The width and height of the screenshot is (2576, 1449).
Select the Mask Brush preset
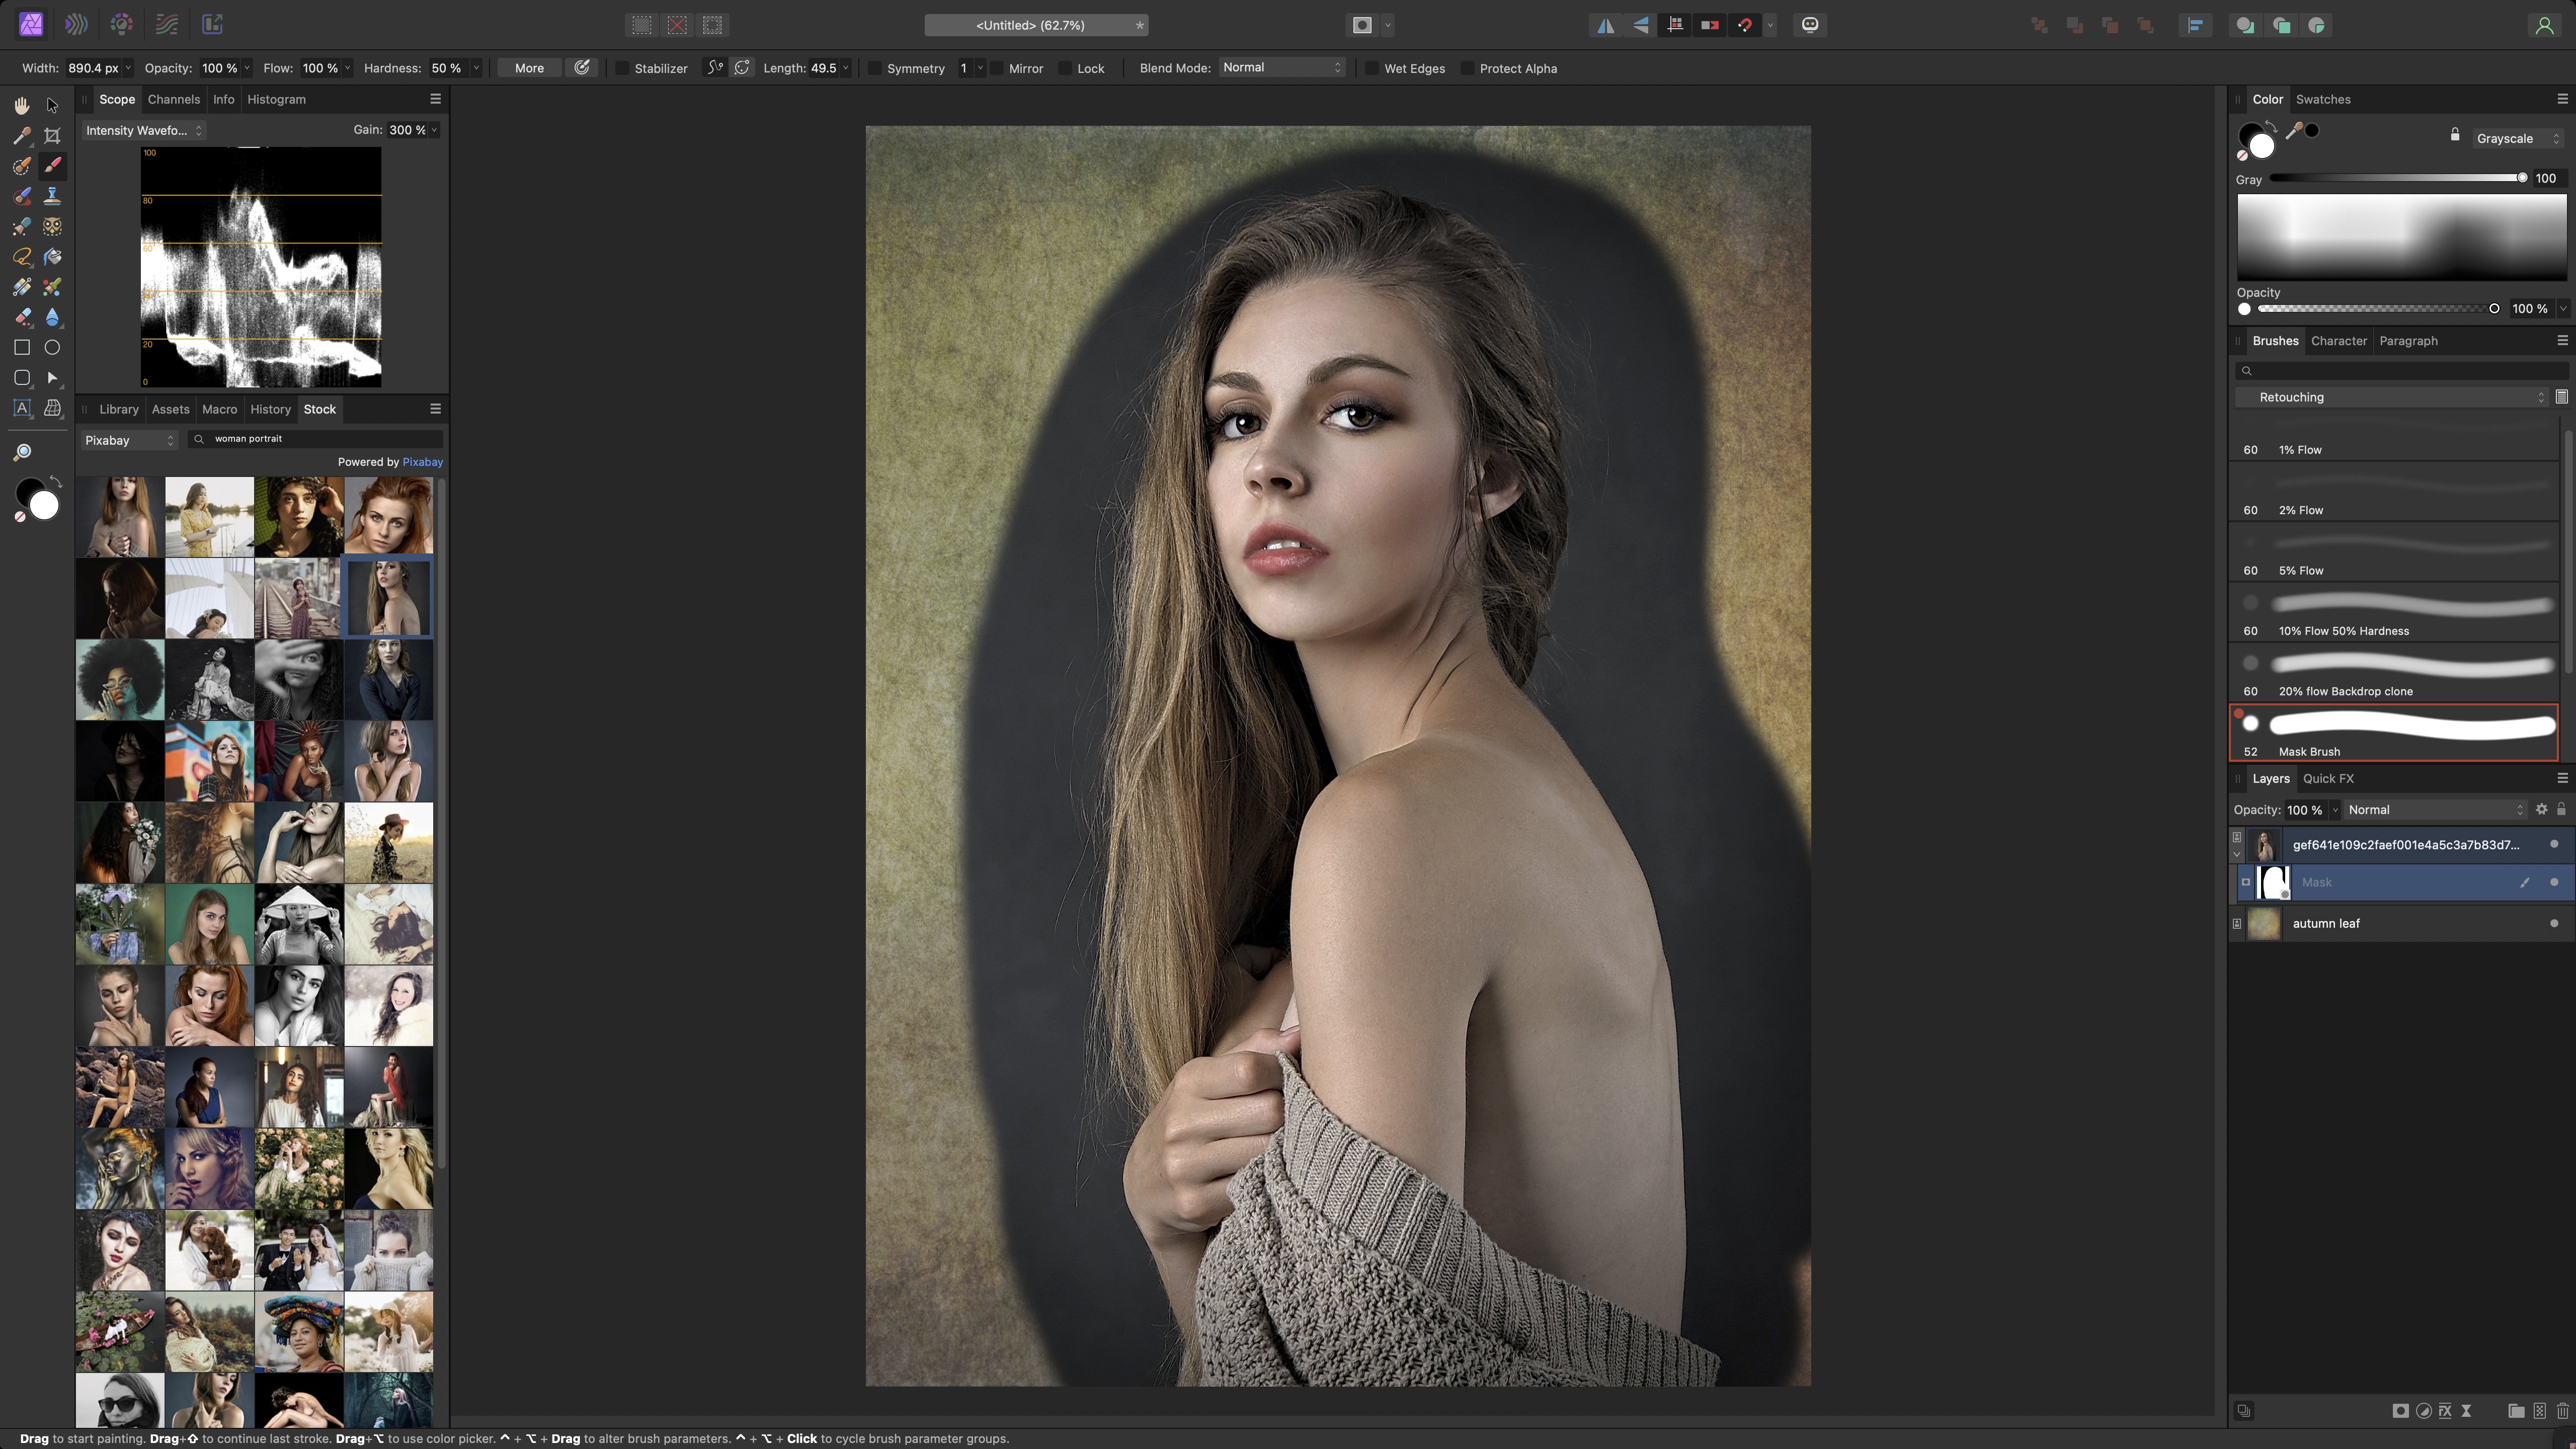pyautogui.click(x=2394, y=733)
